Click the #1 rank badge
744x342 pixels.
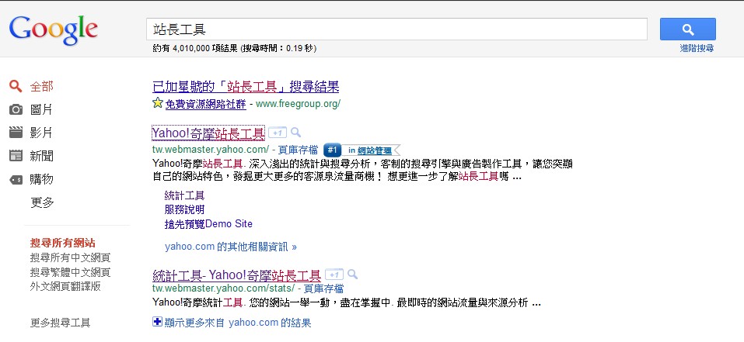(332, 150)
